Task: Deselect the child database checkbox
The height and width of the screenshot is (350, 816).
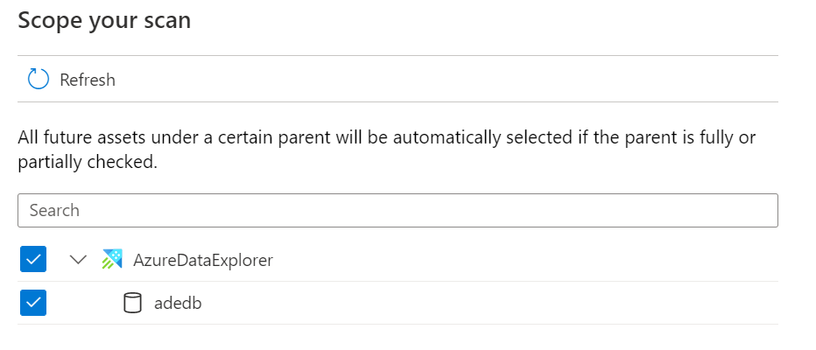Action: click(33, 303)
